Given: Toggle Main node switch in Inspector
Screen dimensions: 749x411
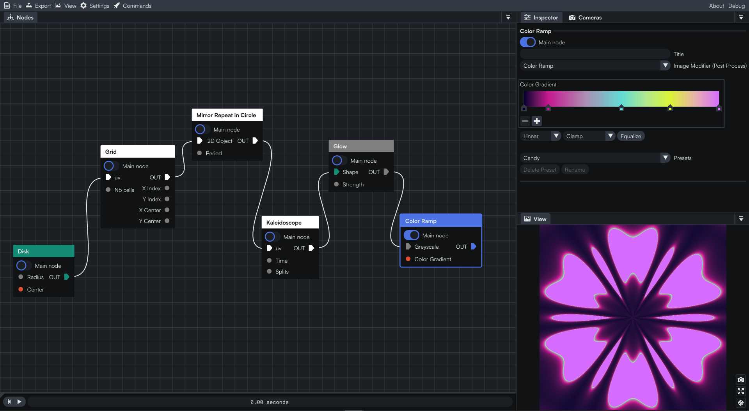Looking at the screenshot, I should 528,42.
